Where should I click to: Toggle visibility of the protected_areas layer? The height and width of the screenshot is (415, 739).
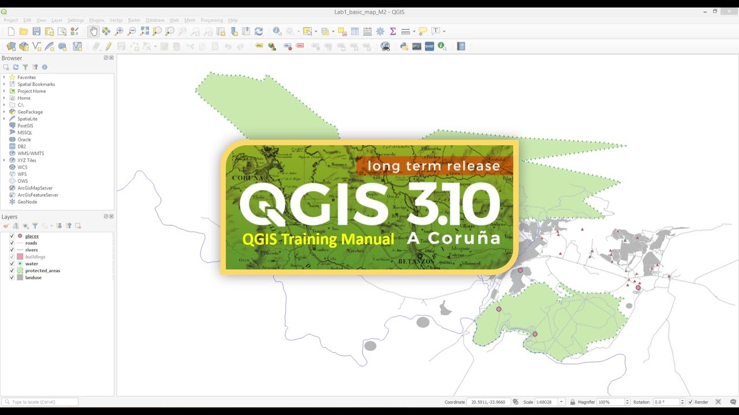point(12,270)
